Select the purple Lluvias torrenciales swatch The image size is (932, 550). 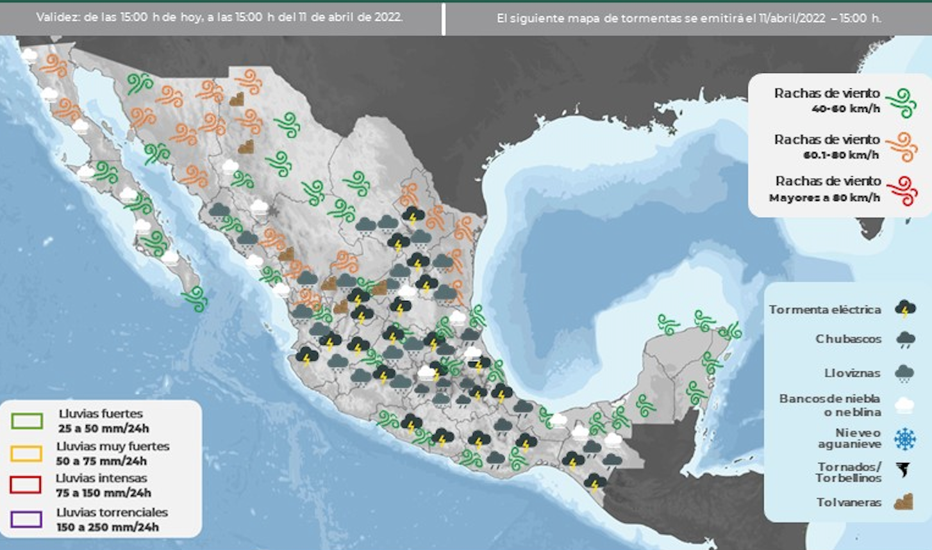coord(27,519)
